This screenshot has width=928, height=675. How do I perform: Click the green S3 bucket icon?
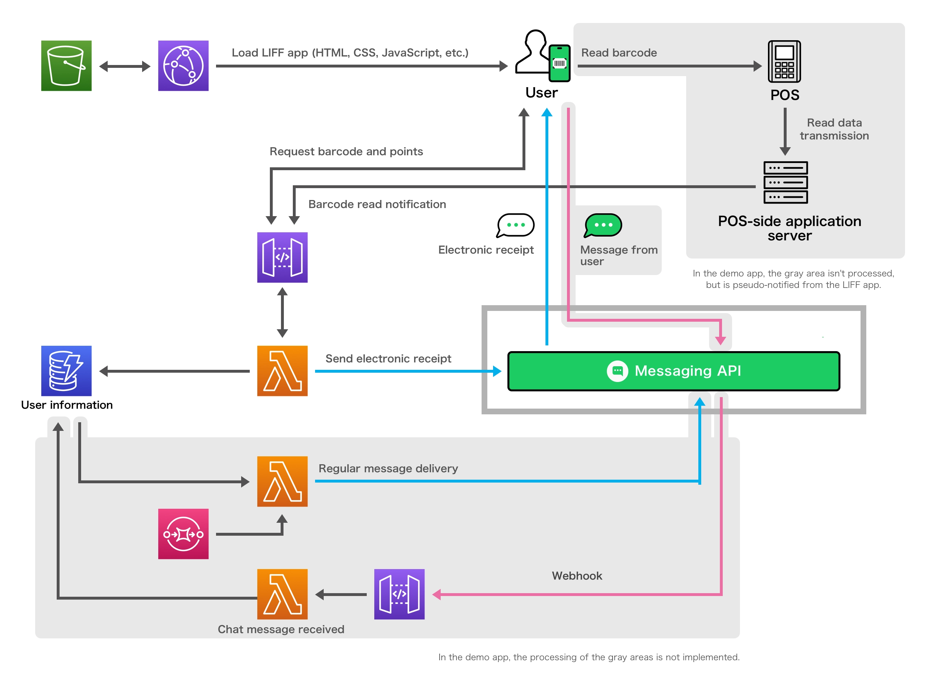pos(66,65)
